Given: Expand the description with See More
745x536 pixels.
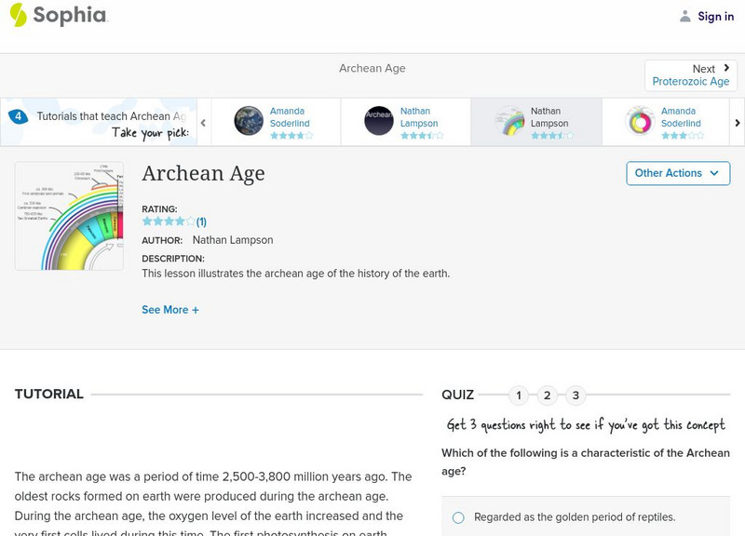Looking at the screenshot, I should (x=170, y=309).
